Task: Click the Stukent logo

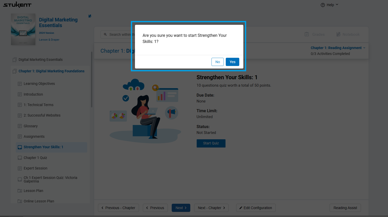Action: tap(17, 5)
